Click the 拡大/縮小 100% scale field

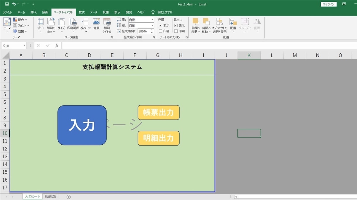pyautogui.click(x=144, y=31)
